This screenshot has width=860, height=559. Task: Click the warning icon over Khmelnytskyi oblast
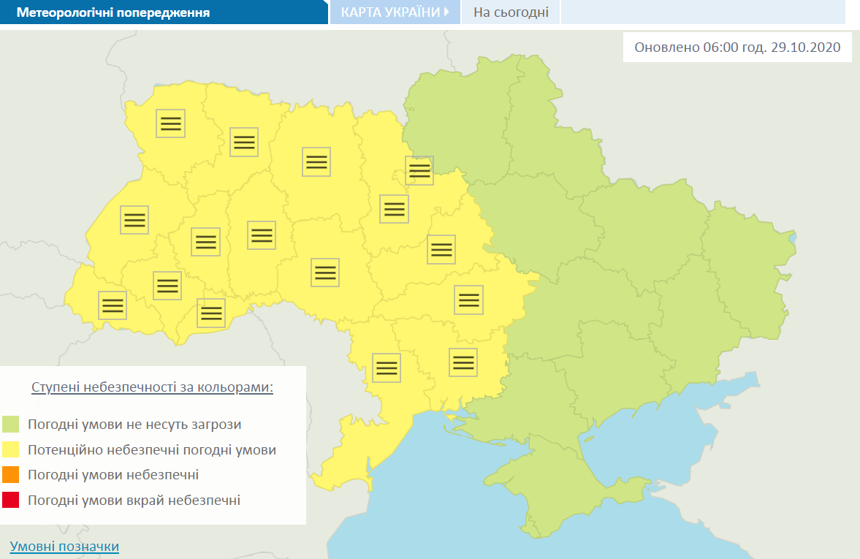(261, 235)
